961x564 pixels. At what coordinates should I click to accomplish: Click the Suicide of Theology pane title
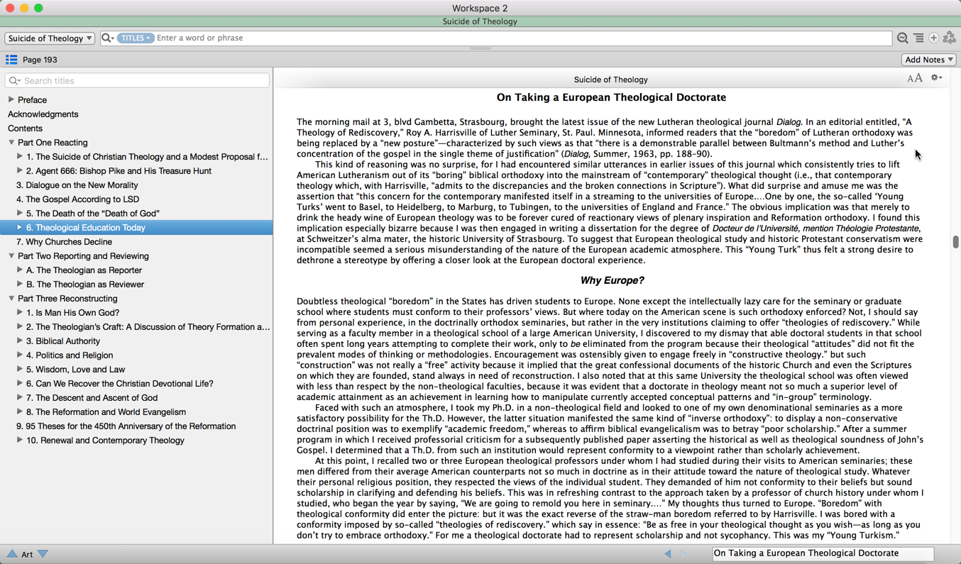point(610,79)
